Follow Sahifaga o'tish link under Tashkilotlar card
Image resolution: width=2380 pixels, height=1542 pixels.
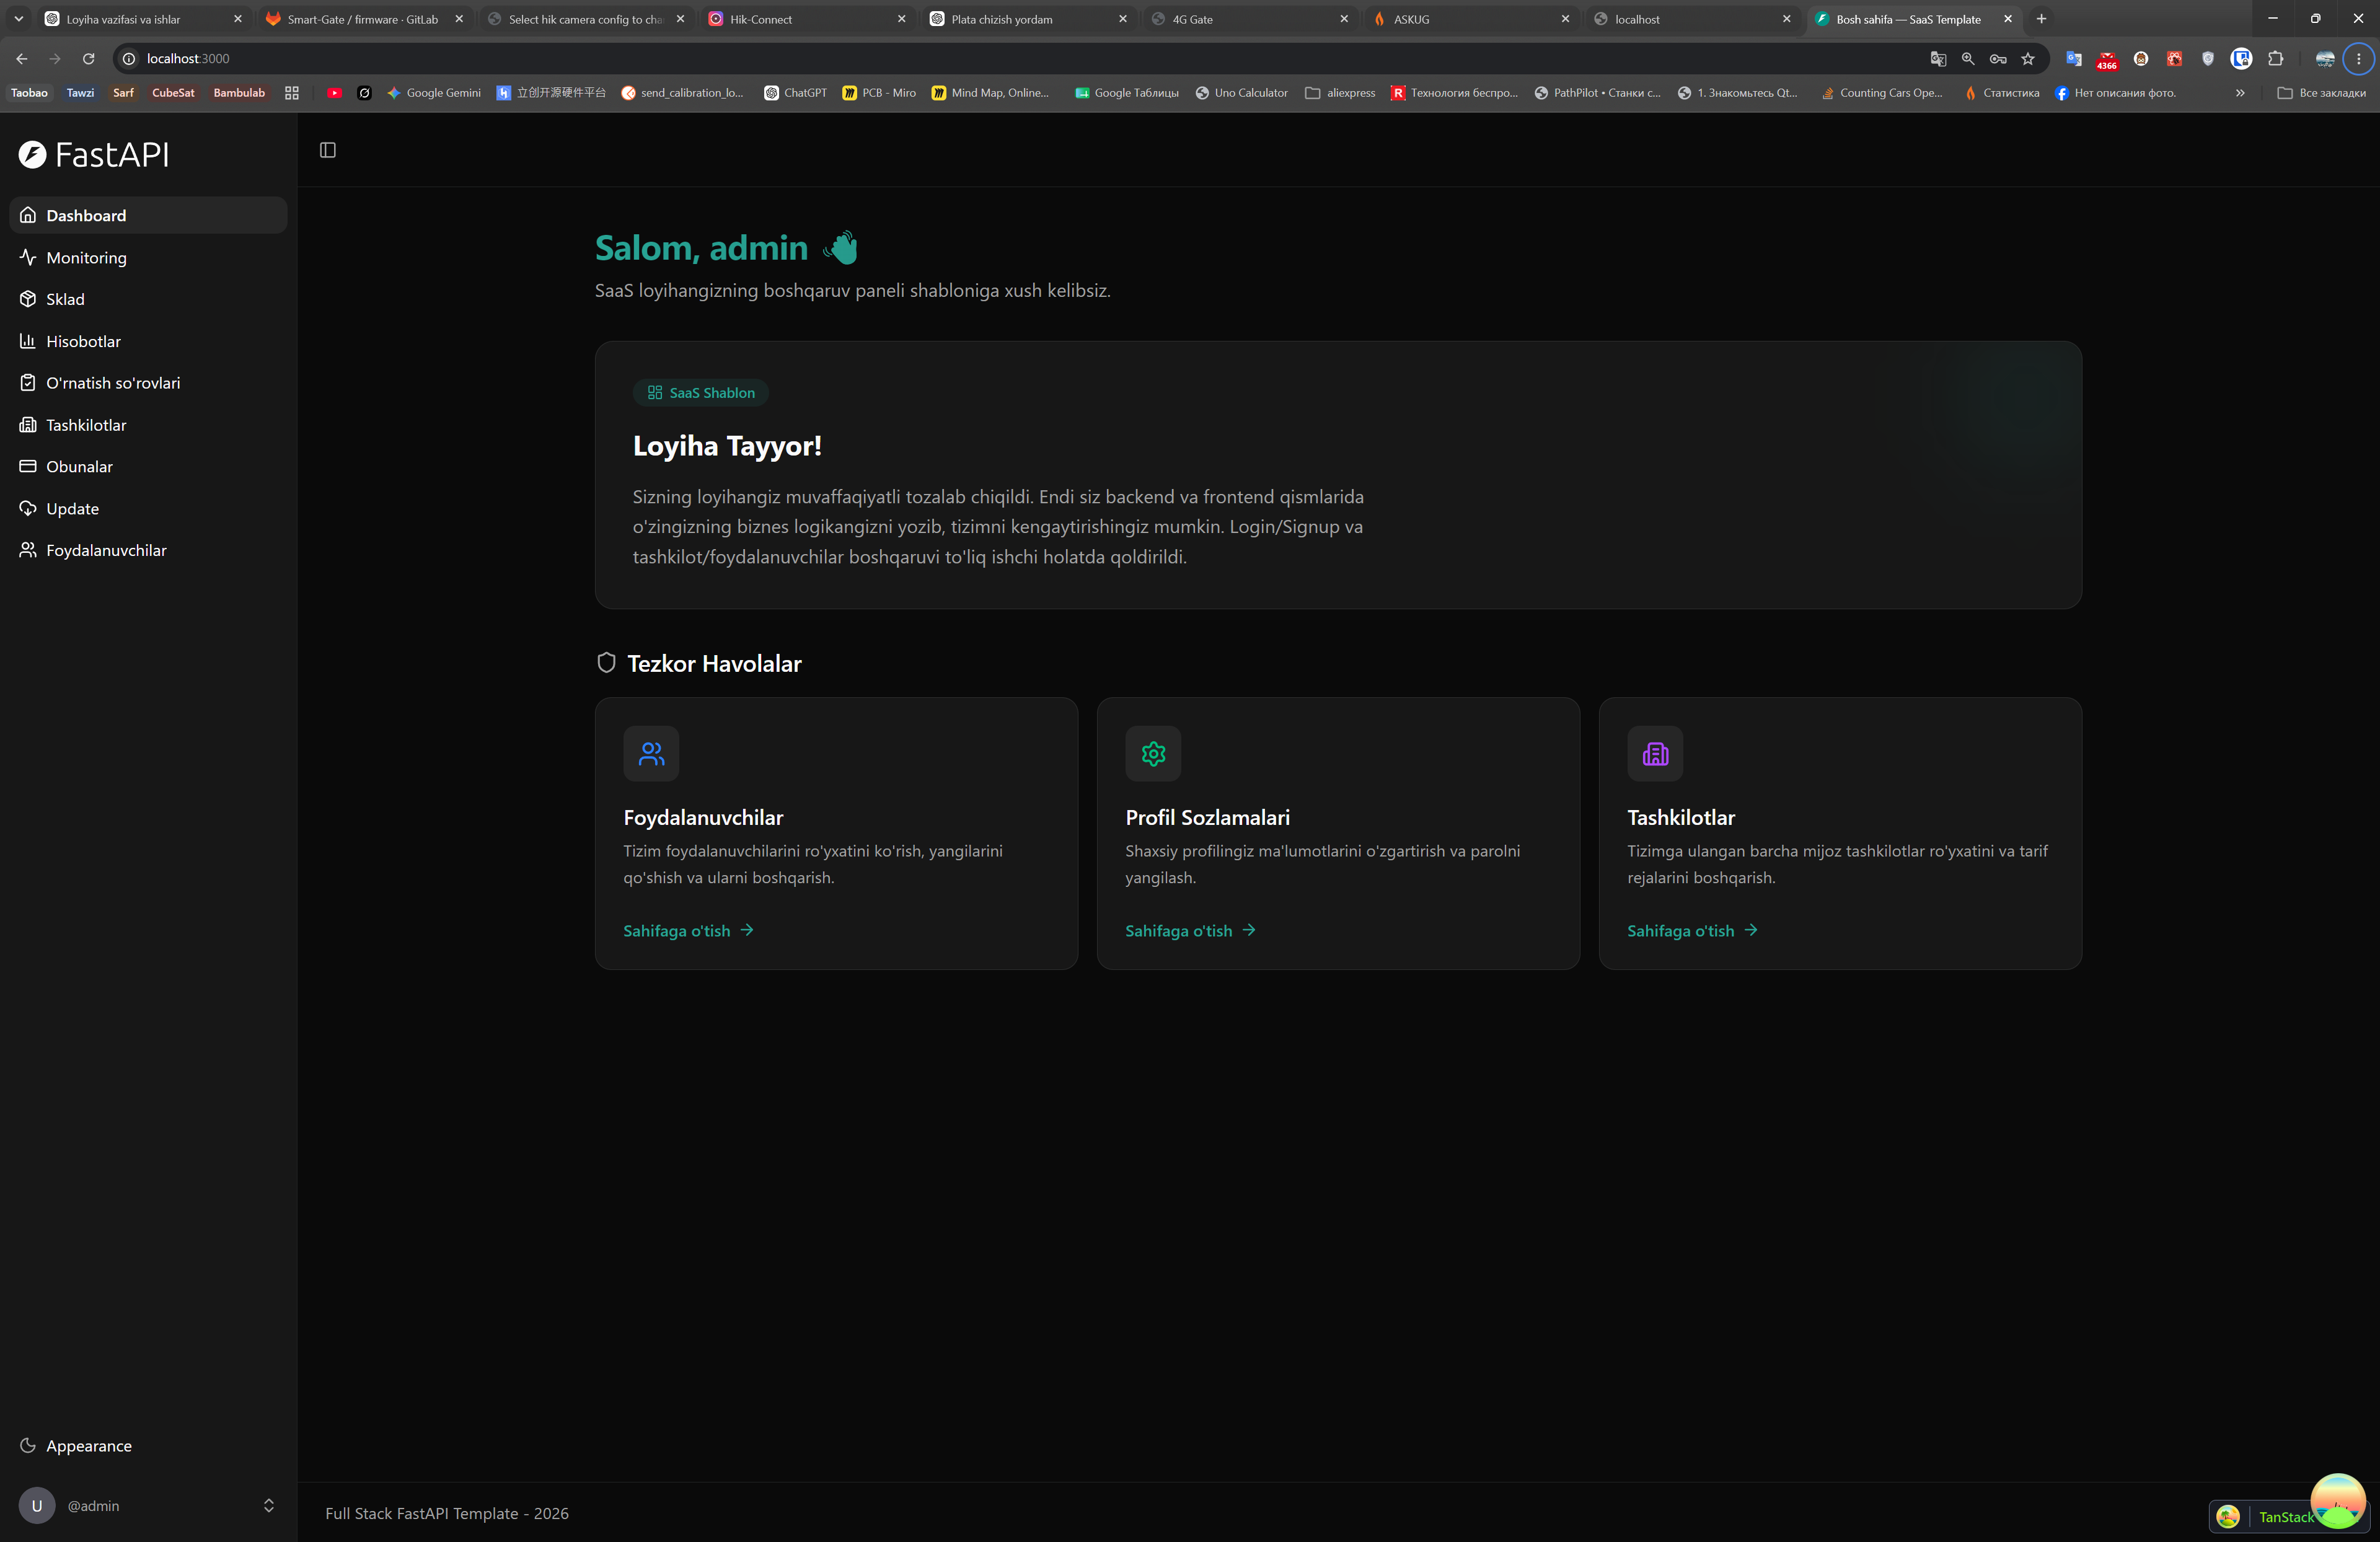pyautogui.click(x=1693, y=931)
